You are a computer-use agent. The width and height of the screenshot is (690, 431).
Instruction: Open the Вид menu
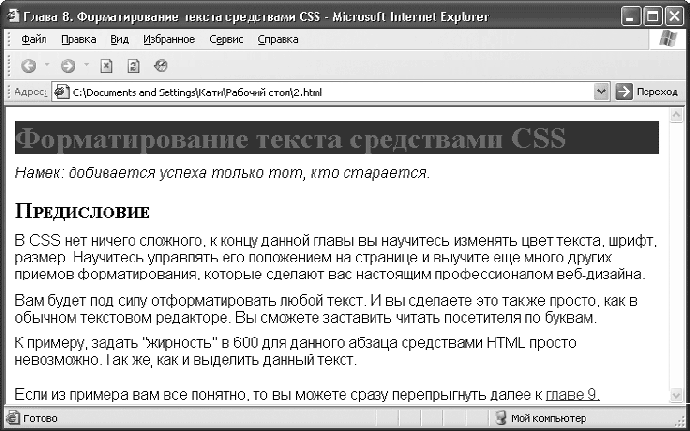point(120,40)
